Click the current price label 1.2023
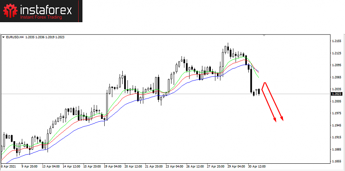 [x=336, y=94]
